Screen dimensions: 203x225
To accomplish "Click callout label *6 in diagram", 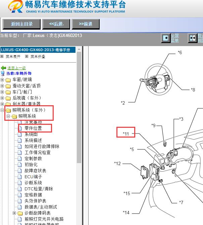I will pyautogui.click(x=180, y=52).
